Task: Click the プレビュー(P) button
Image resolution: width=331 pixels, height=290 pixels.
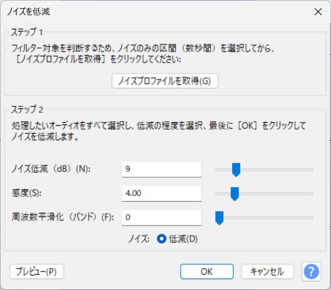Action: (36, 271)
